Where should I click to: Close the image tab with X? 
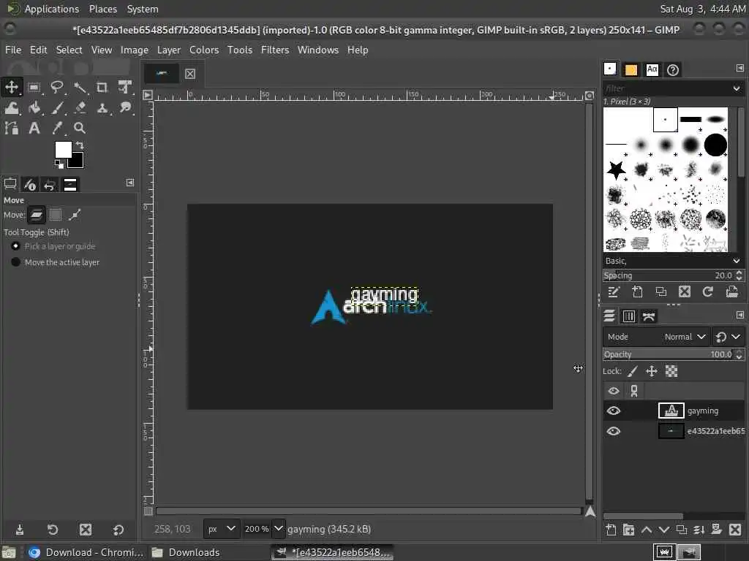(190, 74)
